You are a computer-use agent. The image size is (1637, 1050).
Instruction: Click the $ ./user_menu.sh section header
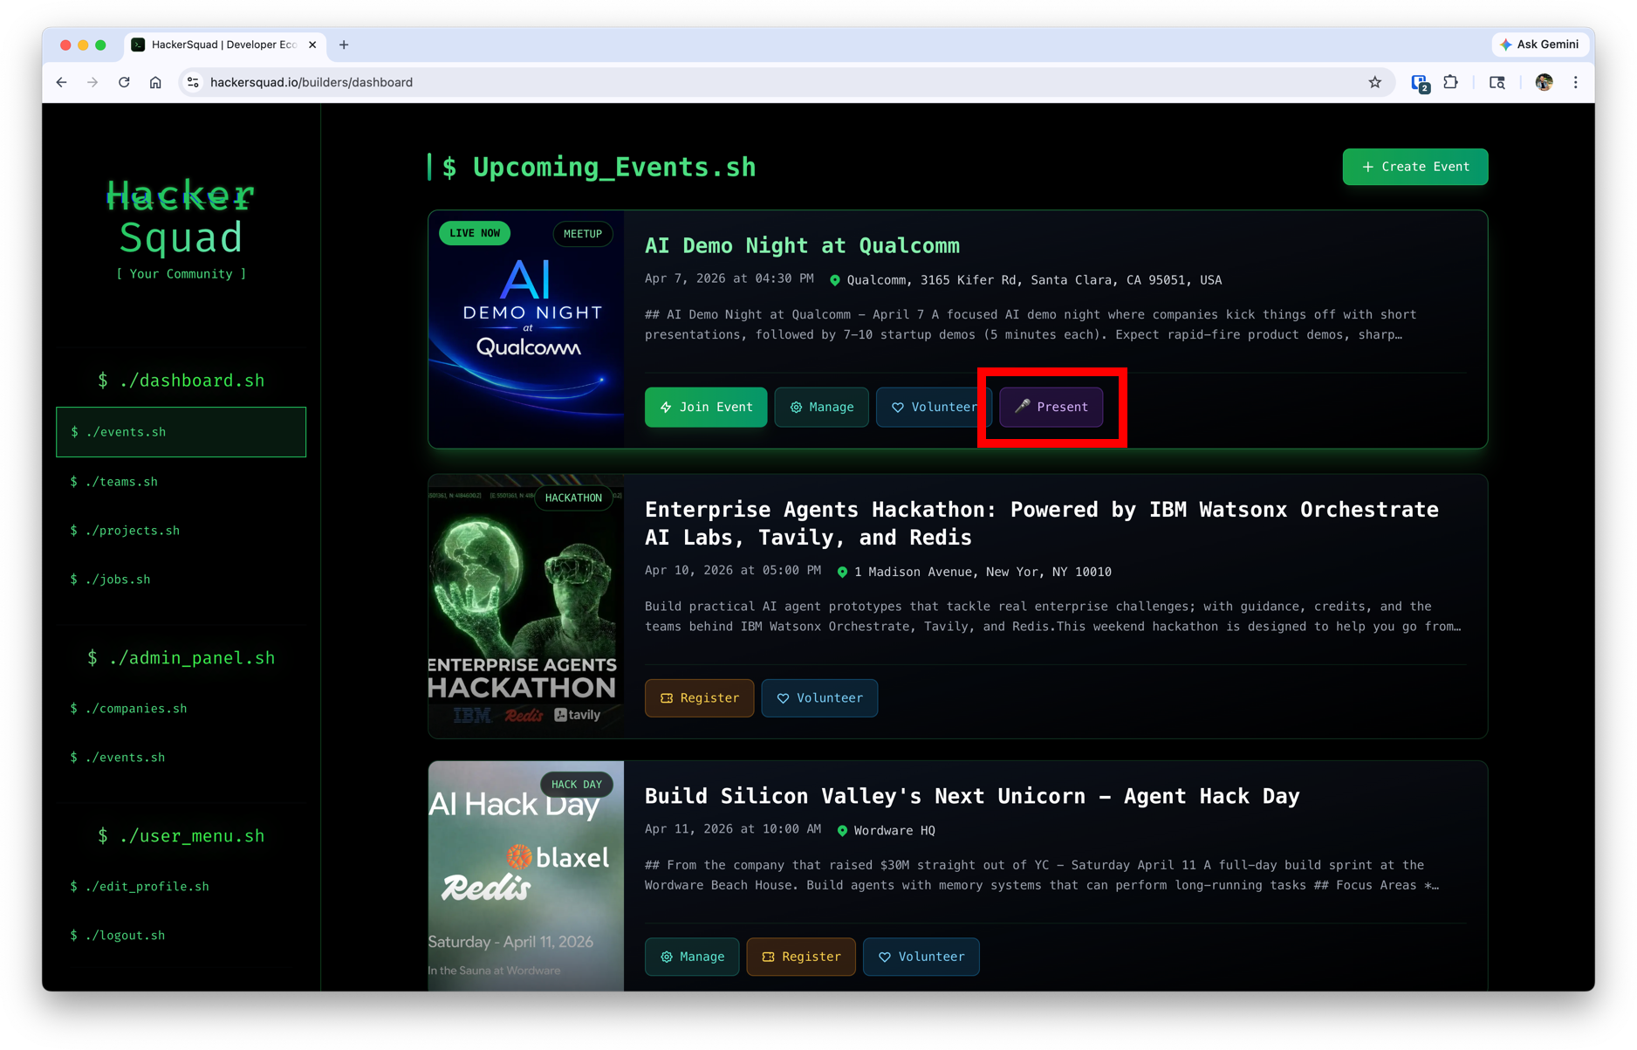(181, 836)
